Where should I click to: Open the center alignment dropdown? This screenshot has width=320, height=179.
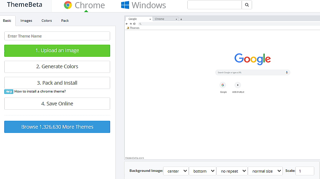point(176,171)
